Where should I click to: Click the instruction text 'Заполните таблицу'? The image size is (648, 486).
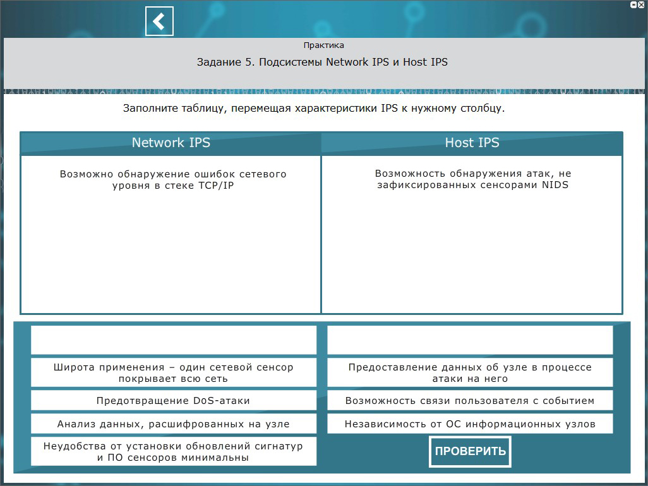coord(314,109)
